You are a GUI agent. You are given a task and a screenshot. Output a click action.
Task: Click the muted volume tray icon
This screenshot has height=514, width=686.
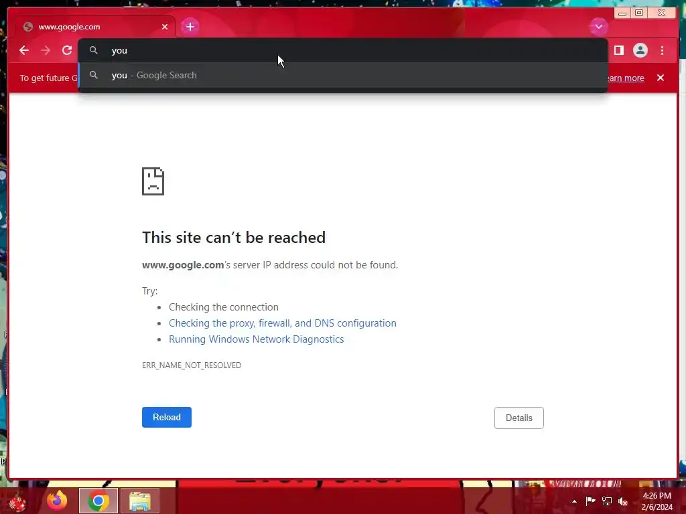pos(623,501)
